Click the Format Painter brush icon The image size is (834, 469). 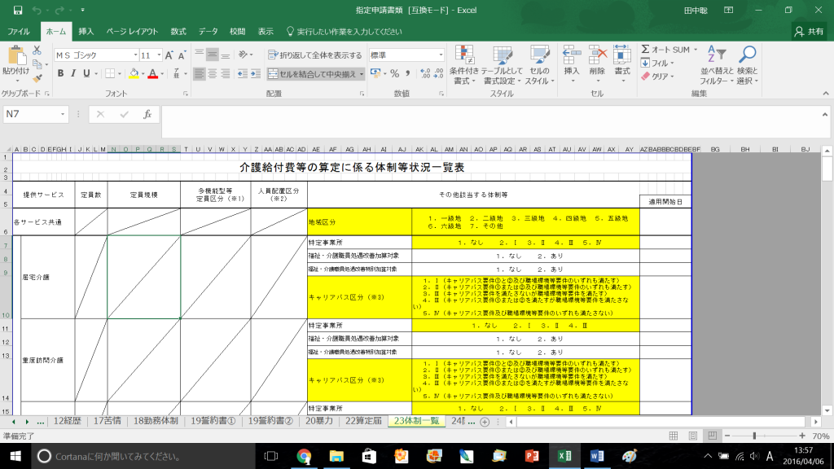[37, 77]
